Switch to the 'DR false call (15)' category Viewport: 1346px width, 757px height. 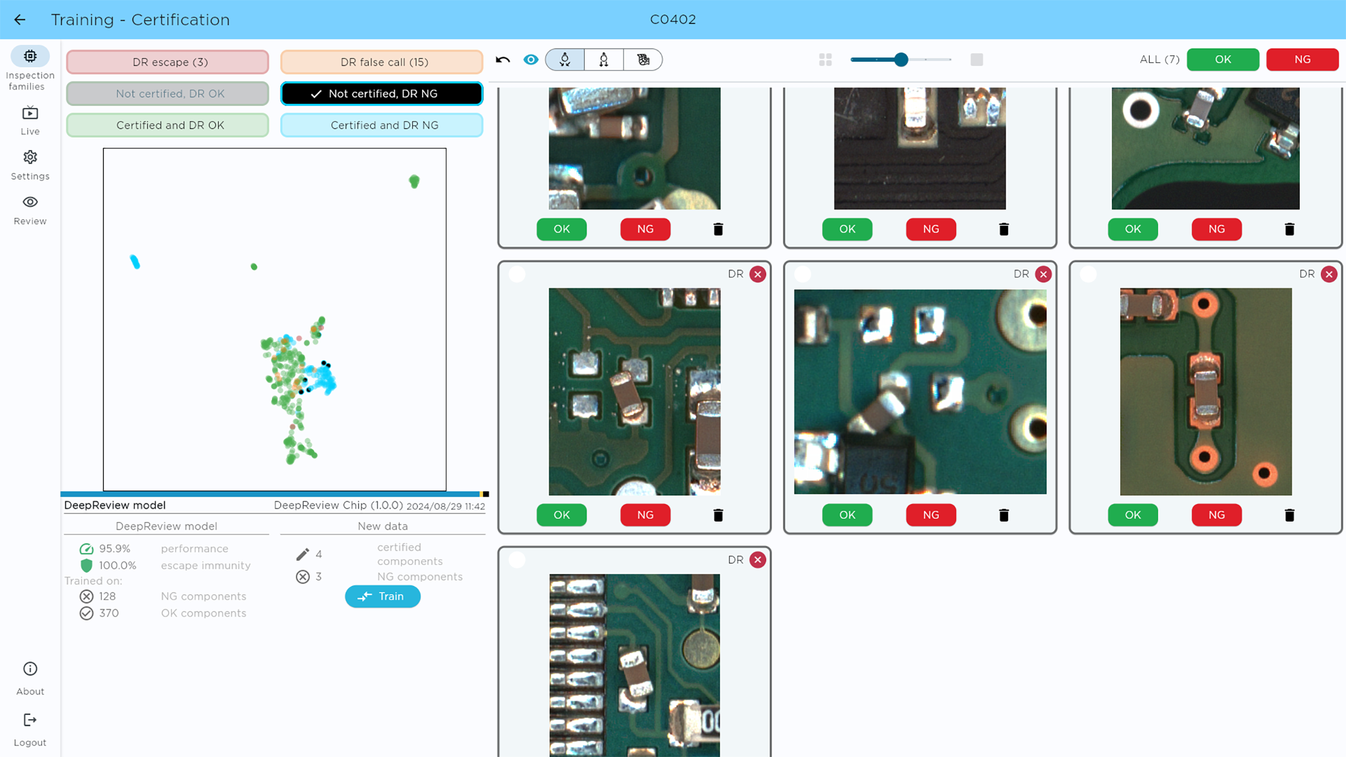(x=382, y=62)
